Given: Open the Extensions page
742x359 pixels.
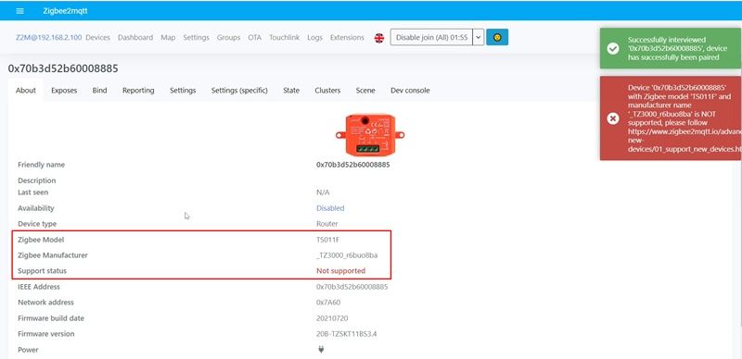Looking at the screenshot, I should coord(347,37).
